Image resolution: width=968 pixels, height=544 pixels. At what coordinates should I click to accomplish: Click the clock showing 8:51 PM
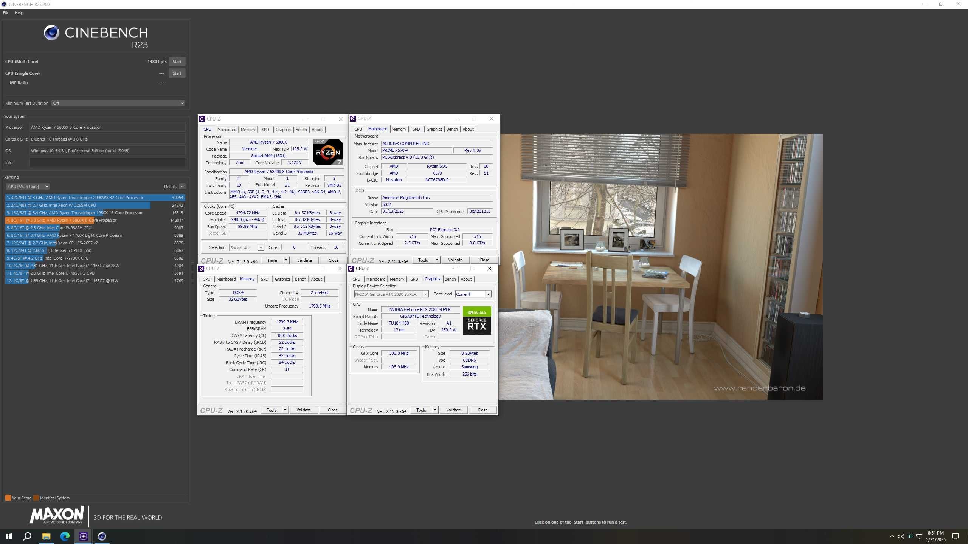click(935, 533)
